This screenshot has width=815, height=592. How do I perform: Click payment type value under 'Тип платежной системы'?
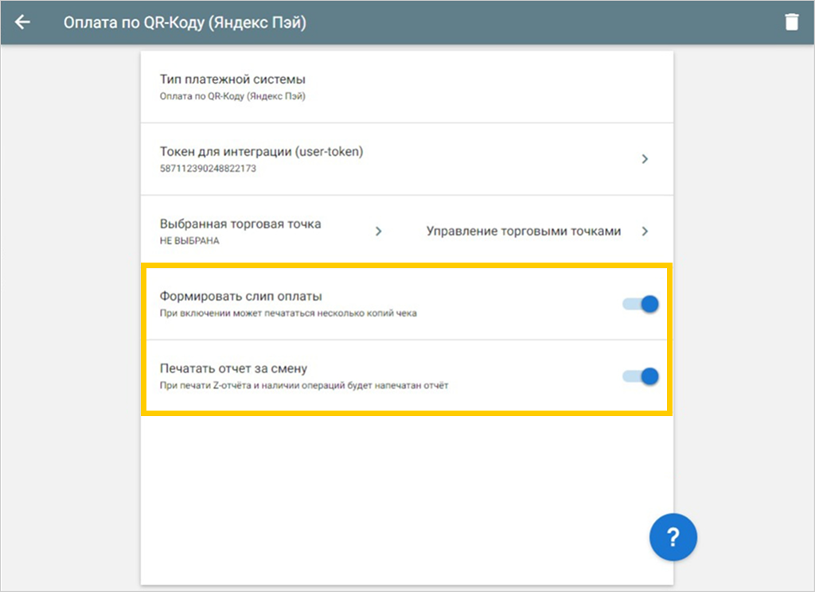(232, 96)
